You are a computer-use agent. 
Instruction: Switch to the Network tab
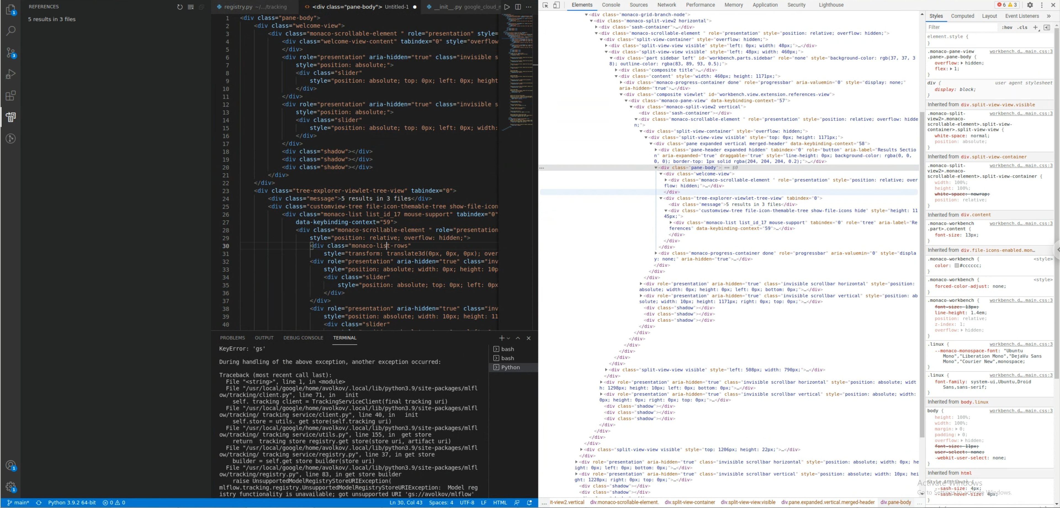pos(667,5)
